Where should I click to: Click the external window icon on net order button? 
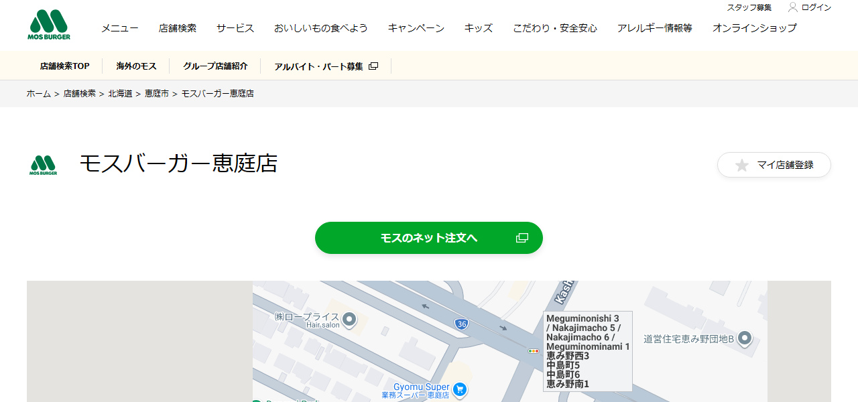(522, 238)
